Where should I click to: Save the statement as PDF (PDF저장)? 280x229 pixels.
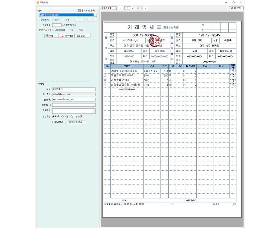(x=68, y=36)
